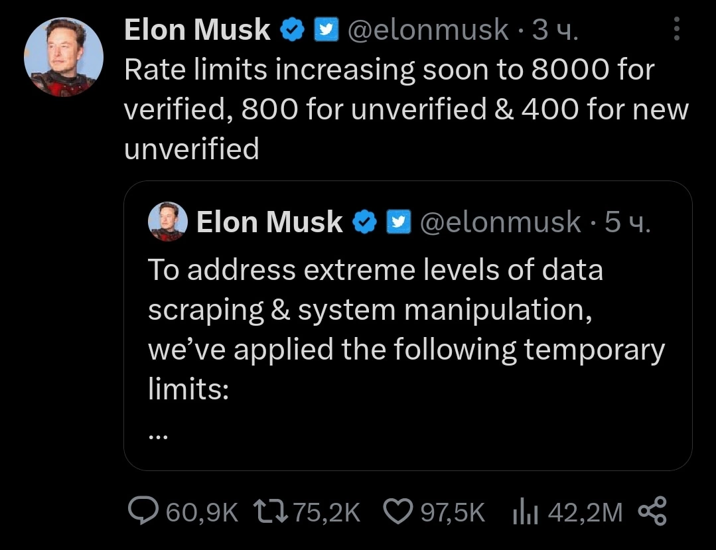Image resolution: width=716 pixels, height=550 pixels.
Task: Open @elonmusk handle on main tweet
Action: (x=427, y=31)
